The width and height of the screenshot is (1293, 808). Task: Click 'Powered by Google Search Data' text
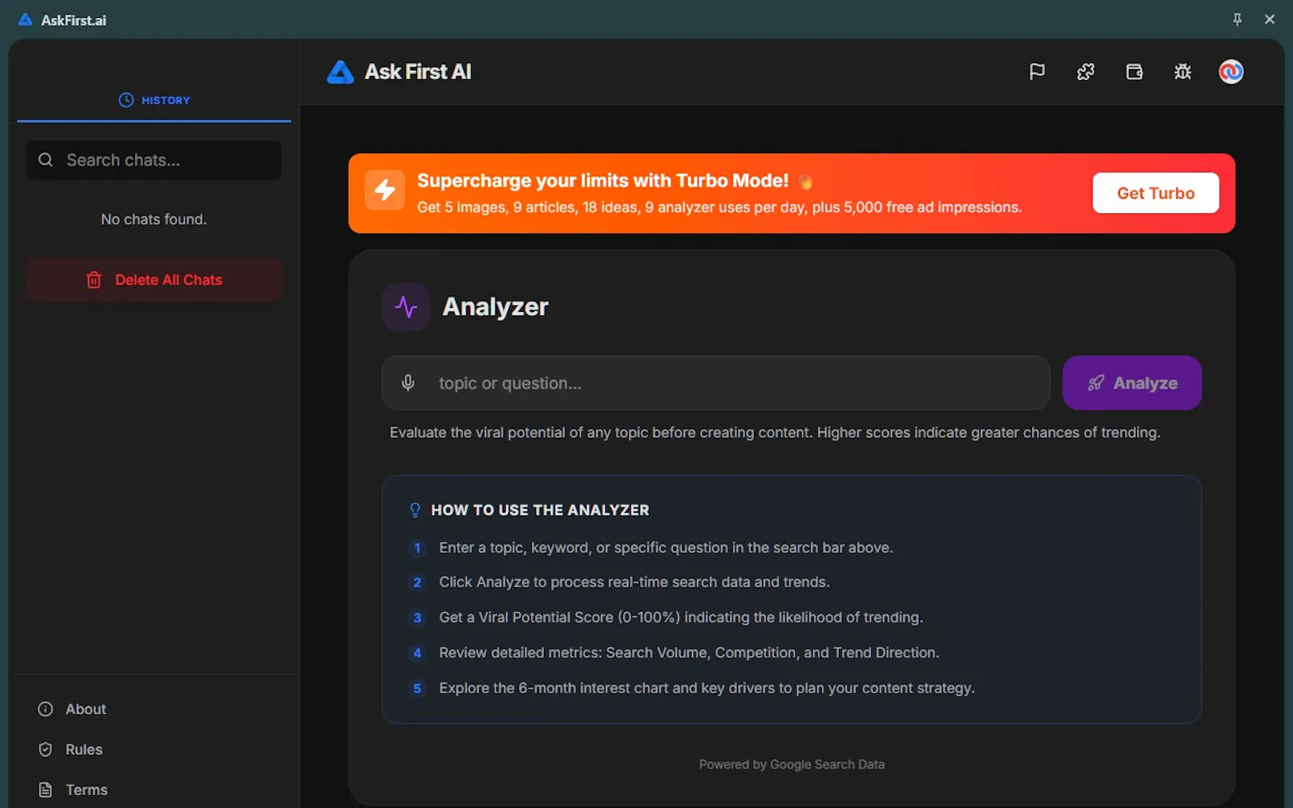pos(792,764)
